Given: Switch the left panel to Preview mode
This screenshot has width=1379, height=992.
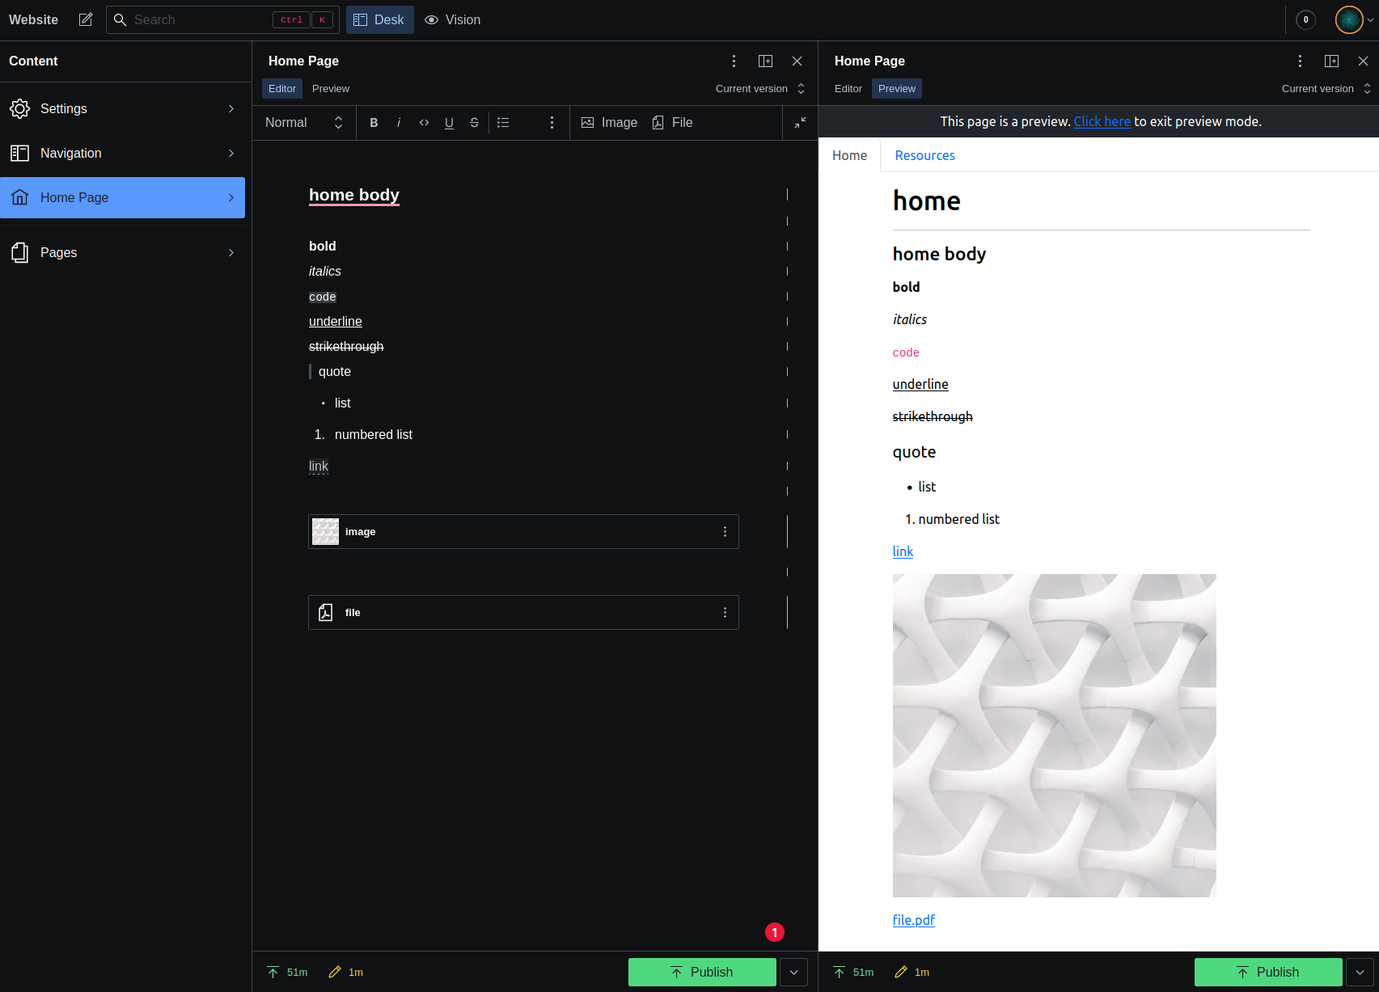Looking at the screenshot, I should (x=331, y=88).
